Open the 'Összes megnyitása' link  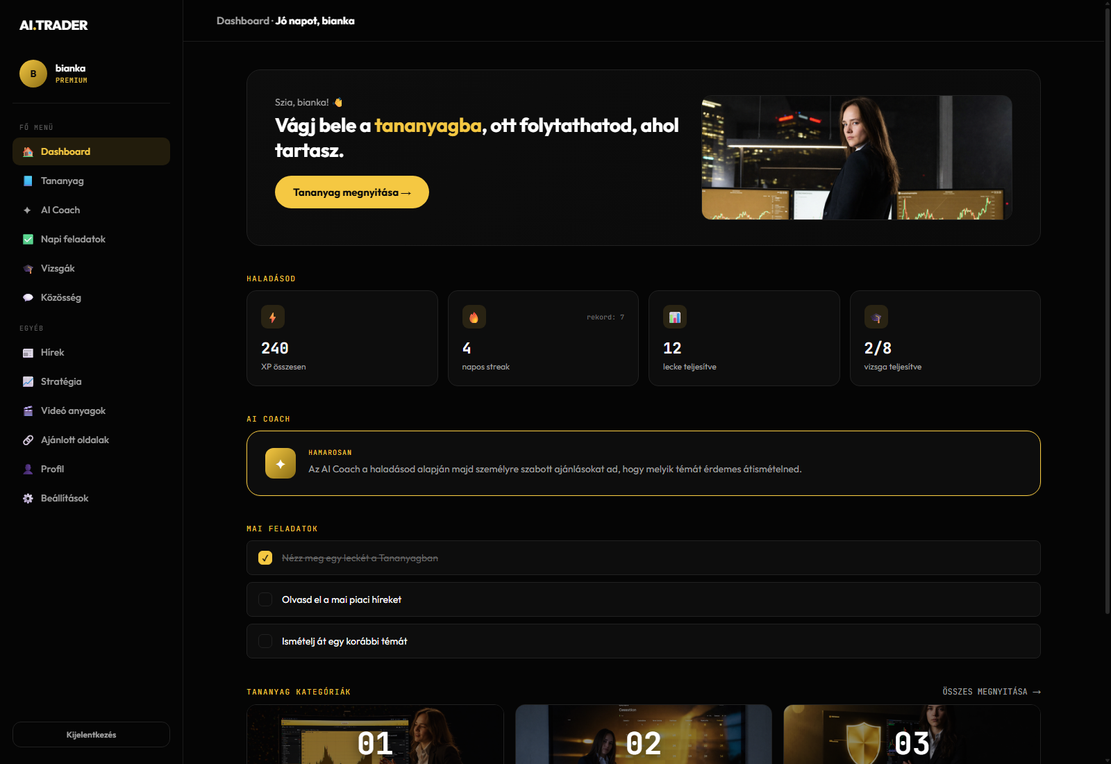(x=992, y=692)
